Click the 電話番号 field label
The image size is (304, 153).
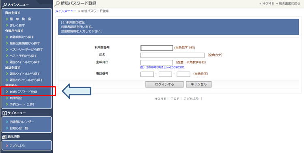[x=102, y=74]
